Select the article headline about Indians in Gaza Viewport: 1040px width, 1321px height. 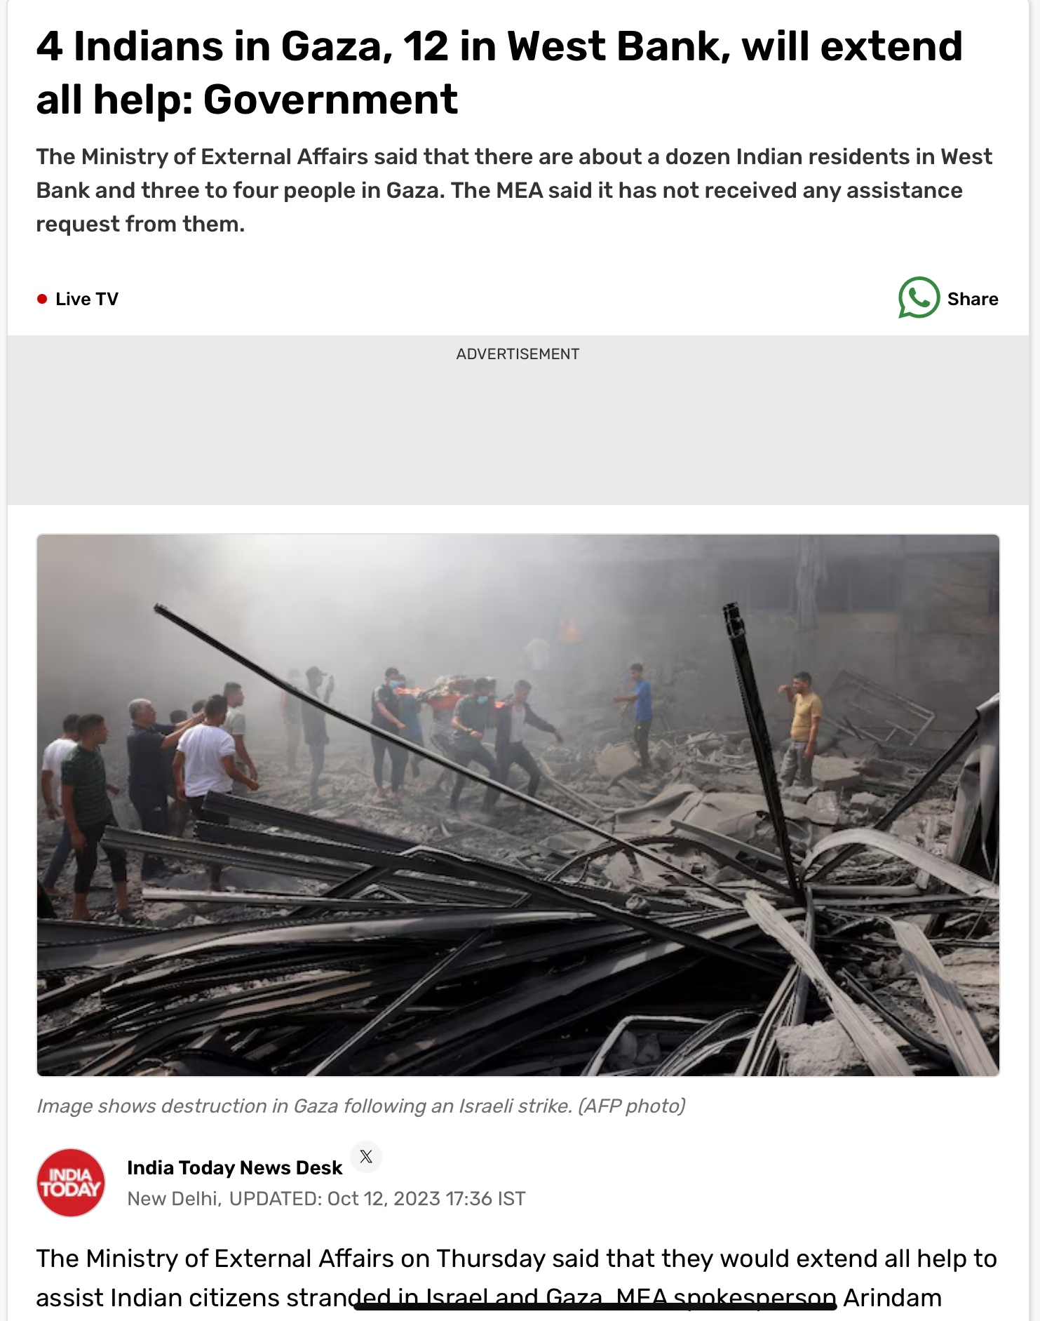[499, 73]
